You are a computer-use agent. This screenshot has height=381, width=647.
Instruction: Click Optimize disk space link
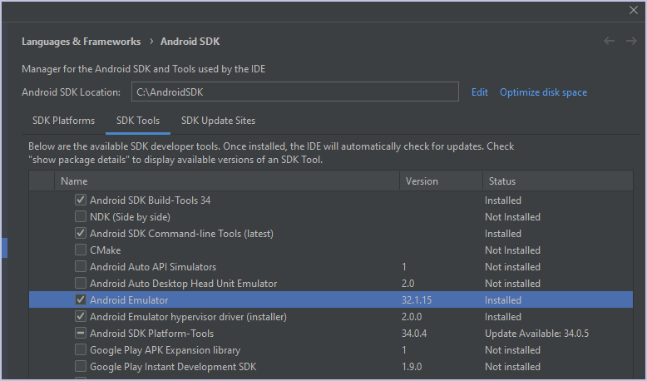543,92
